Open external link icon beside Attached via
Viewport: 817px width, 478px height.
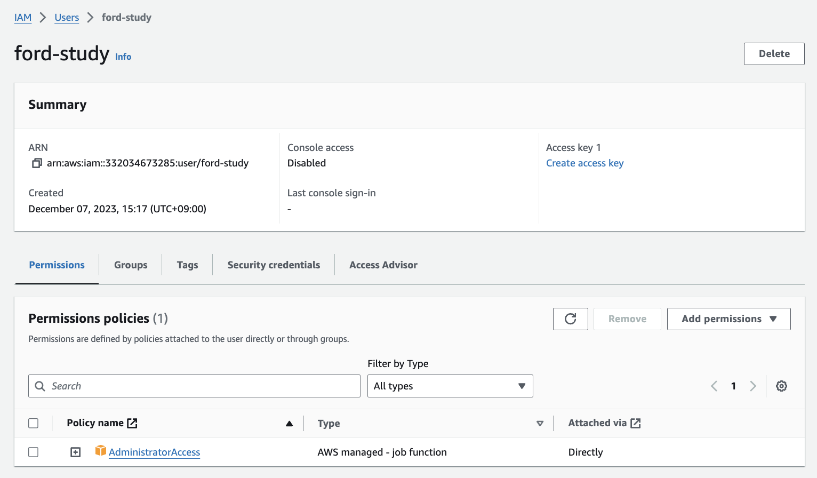tap(636, 423)
